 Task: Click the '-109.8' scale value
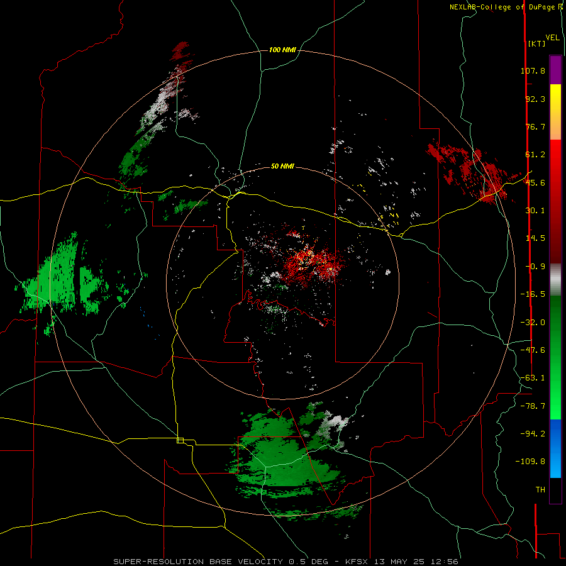(531, 462)
